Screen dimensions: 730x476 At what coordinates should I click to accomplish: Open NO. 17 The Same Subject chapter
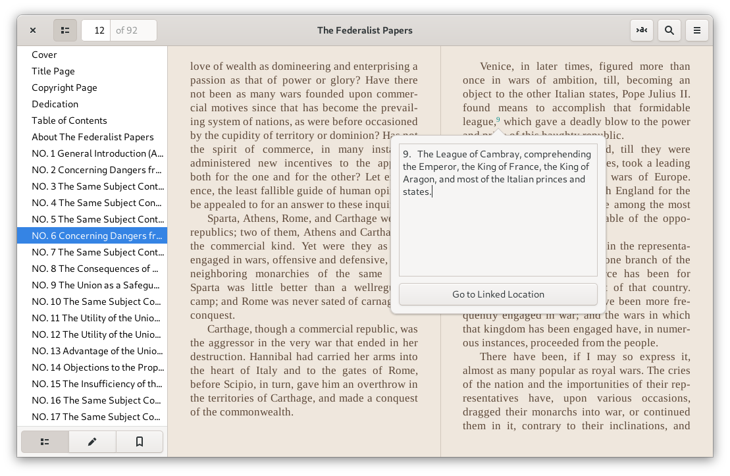click(92, 416)
